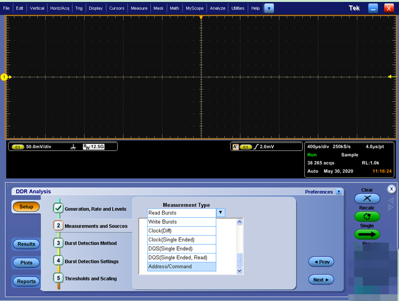The image size is (399, 301).
Task: Click the ground coupling symbol
Action: [x=73, y=147]
